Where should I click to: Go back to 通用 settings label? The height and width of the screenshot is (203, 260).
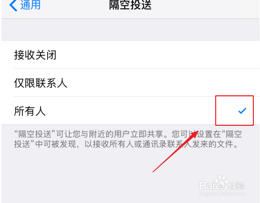[30, 5]
